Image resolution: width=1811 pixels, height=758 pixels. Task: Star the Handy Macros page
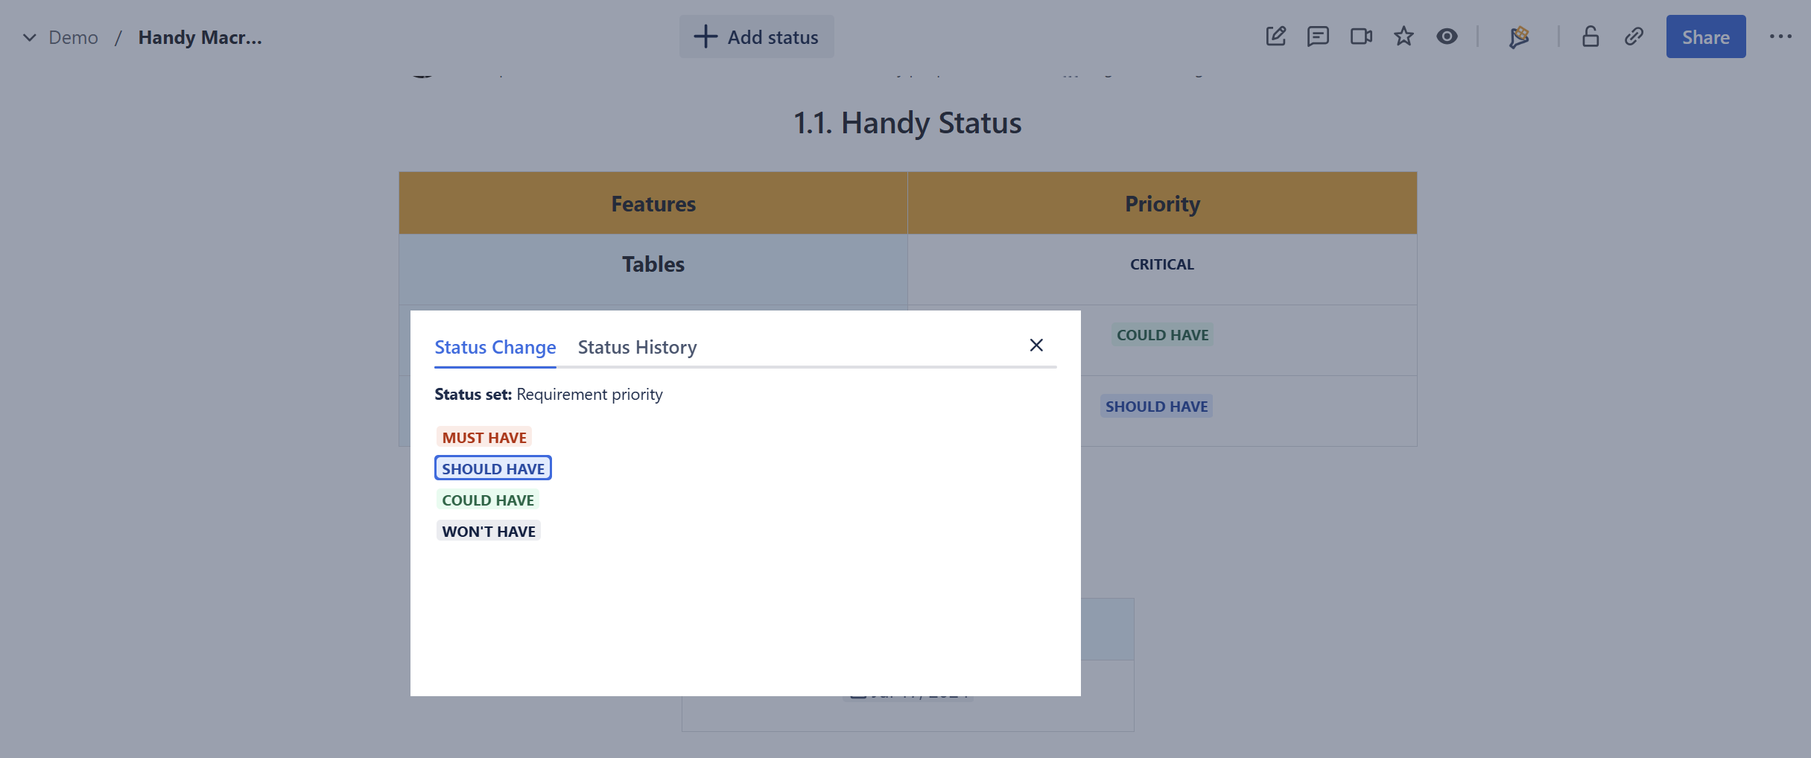(x=1404, y=36)
